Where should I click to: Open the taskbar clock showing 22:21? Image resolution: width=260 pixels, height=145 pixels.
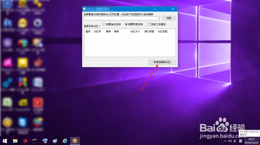(251, 141)
